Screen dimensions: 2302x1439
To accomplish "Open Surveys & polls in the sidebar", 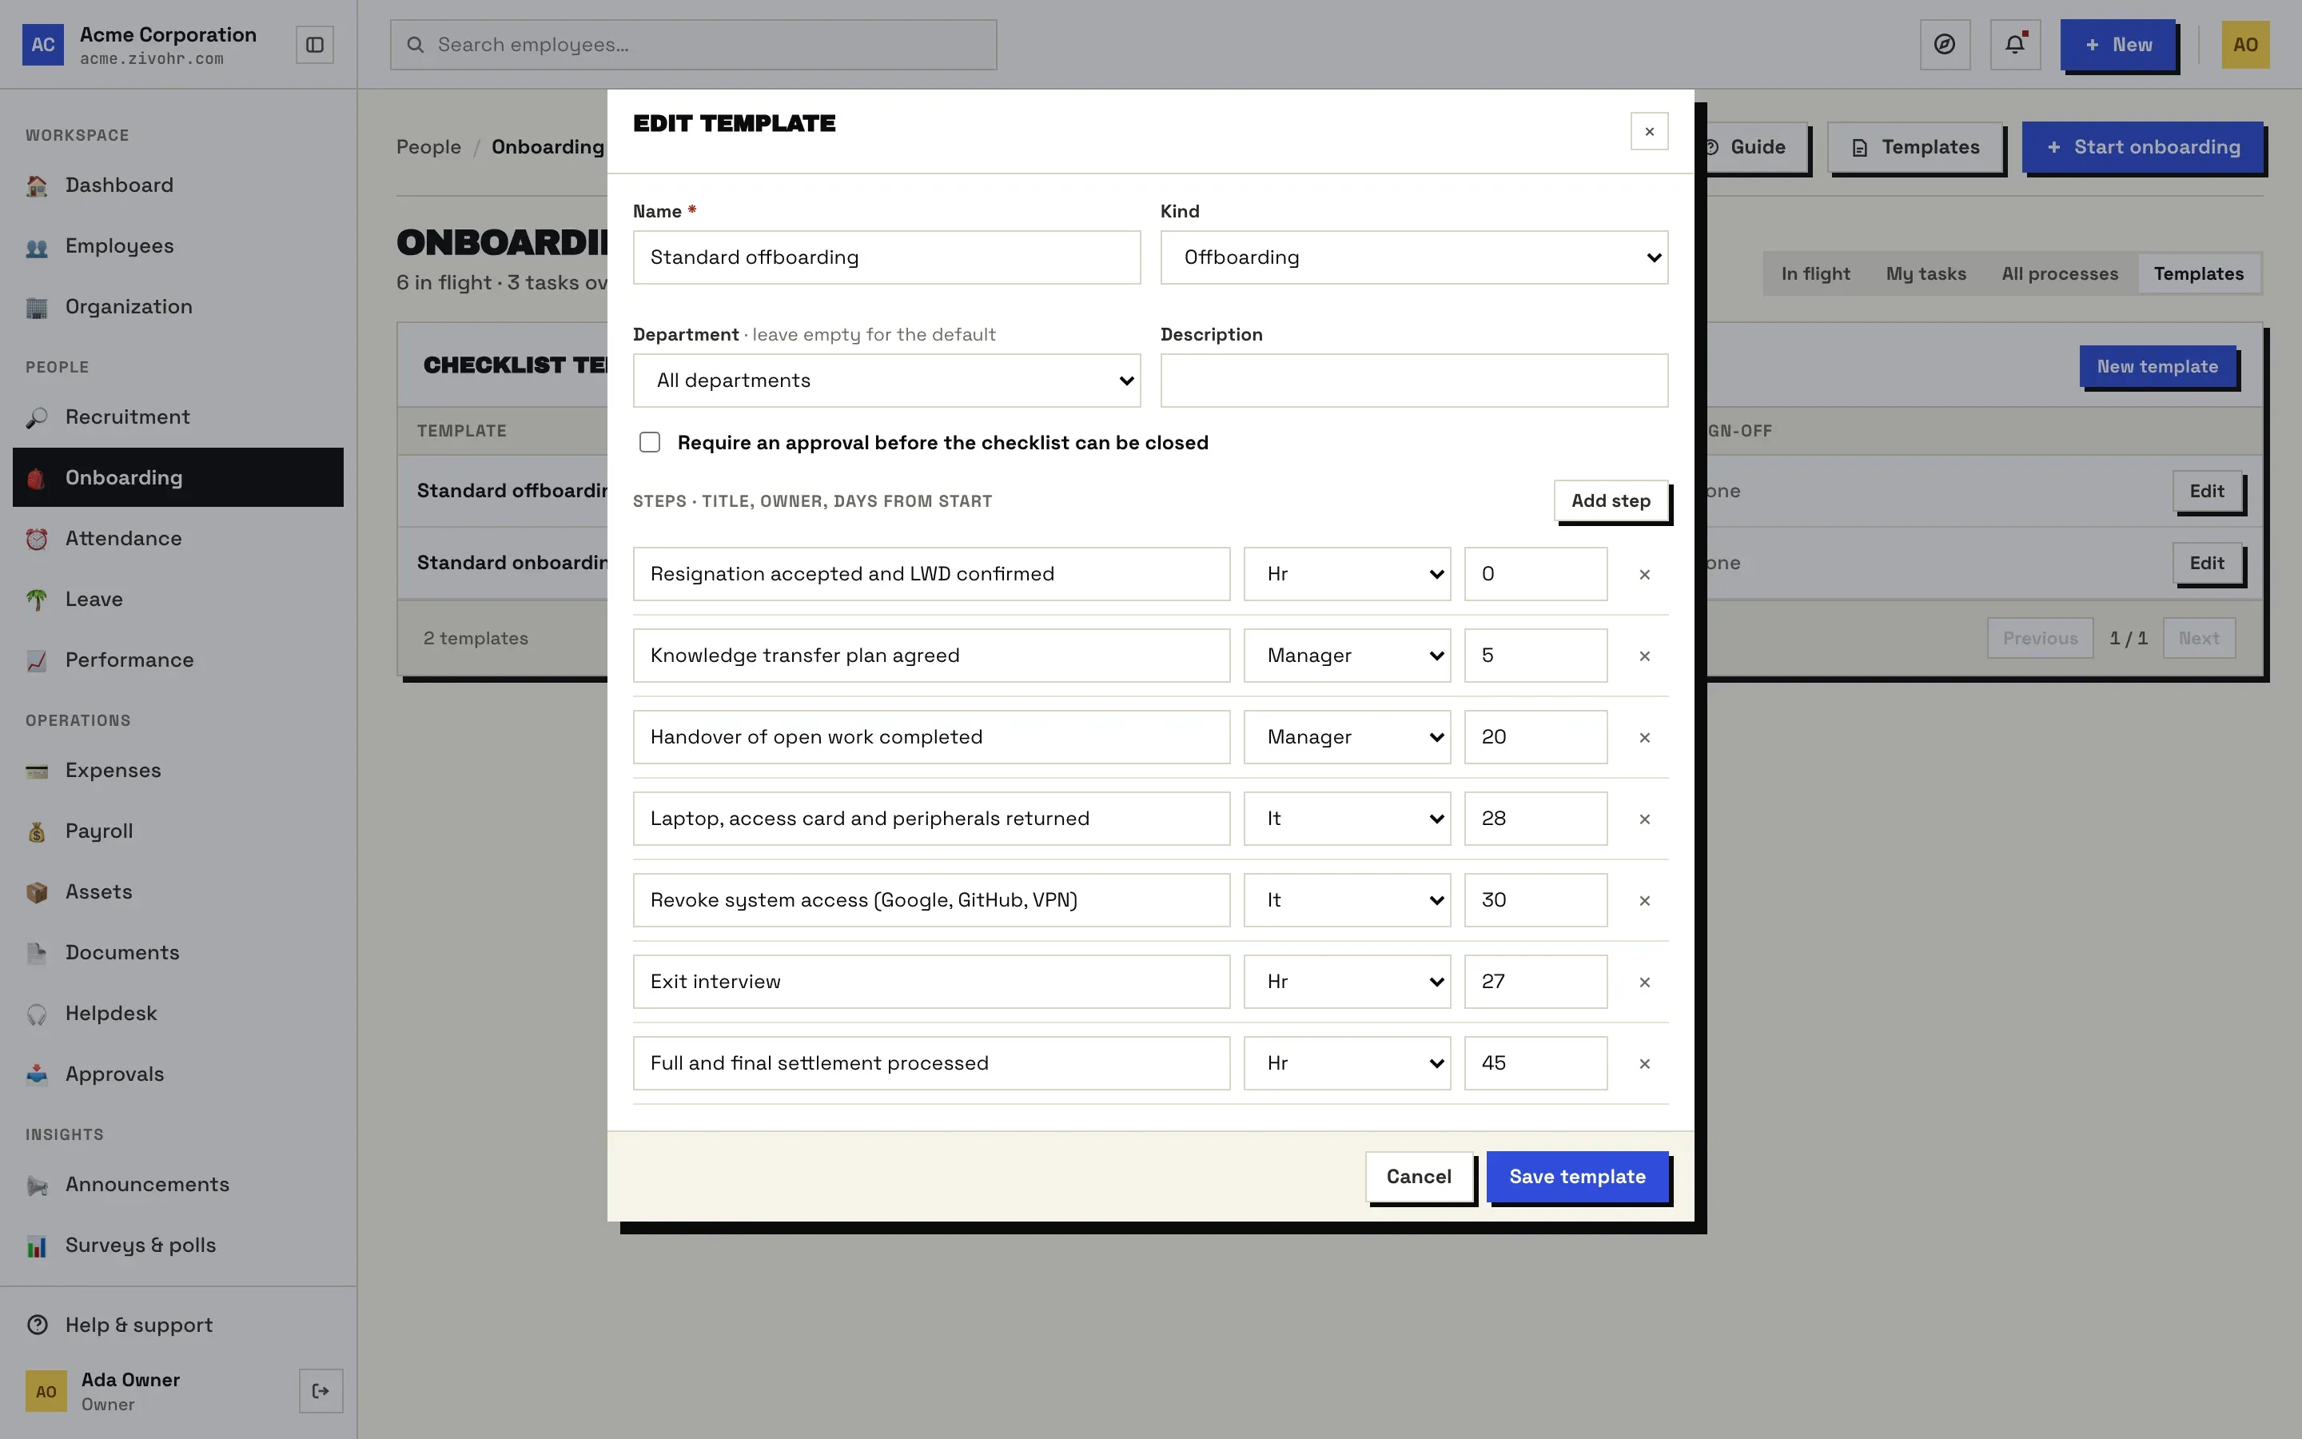I will click(x=178, y=1245).
